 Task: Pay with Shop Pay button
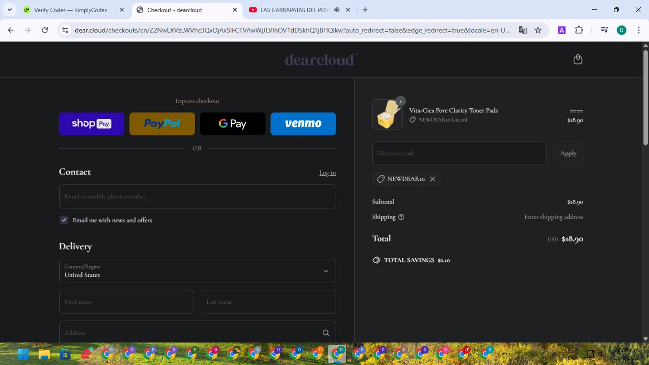click(92, 124)
